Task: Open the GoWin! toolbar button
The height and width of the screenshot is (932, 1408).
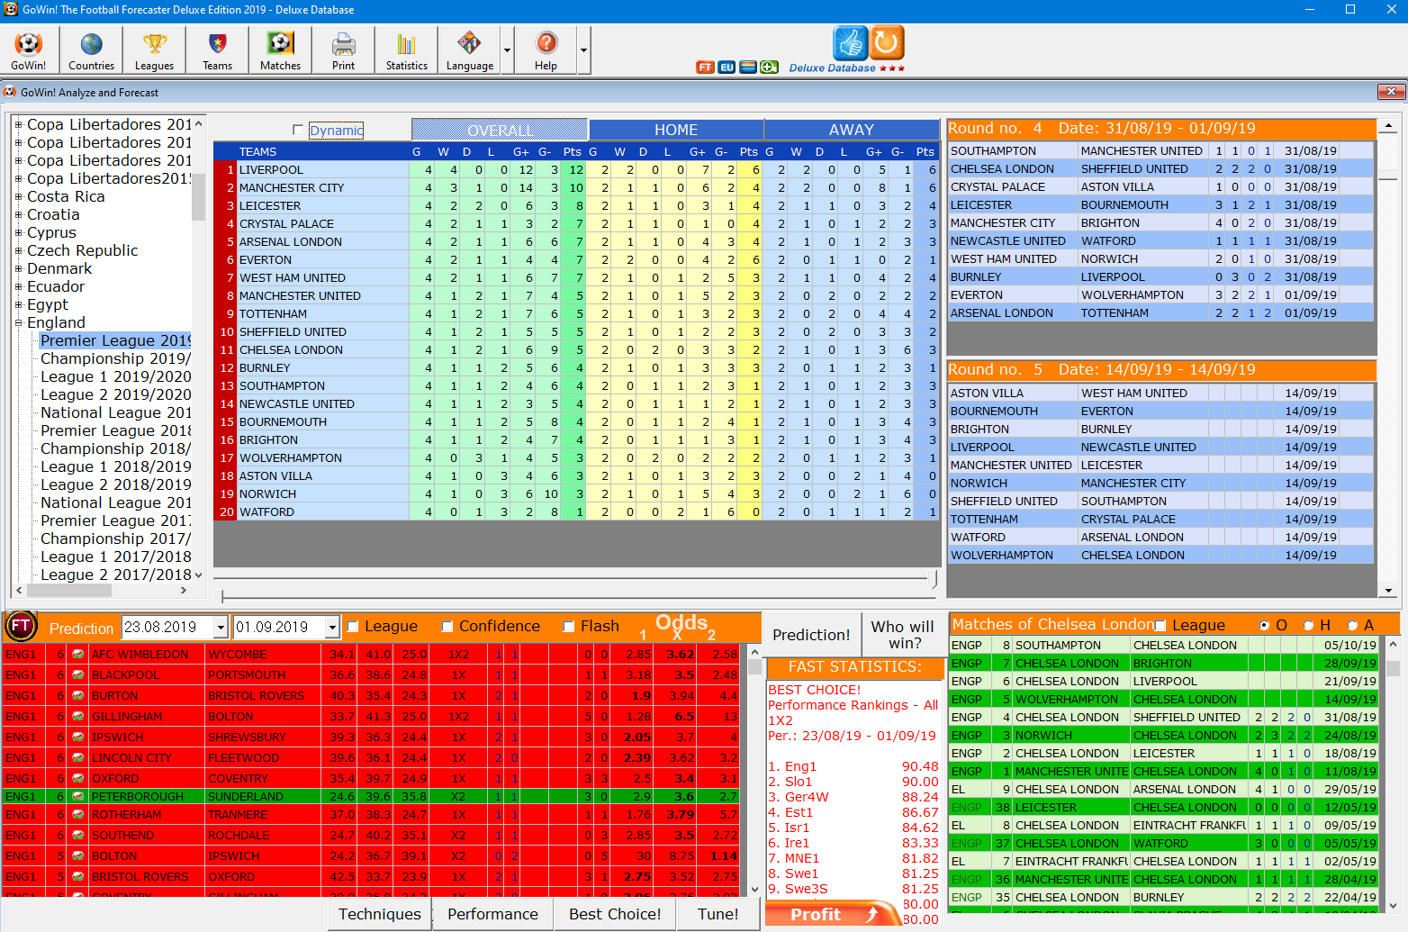Action: coord(29,50)
